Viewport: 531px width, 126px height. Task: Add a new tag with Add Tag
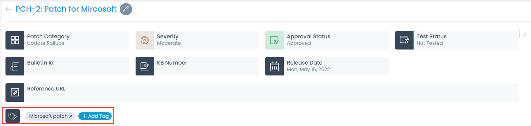[95, 116]
